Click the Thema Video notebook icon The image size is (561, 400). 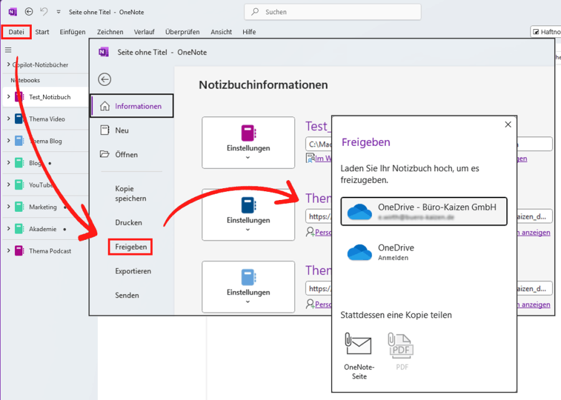coord(19,118)
